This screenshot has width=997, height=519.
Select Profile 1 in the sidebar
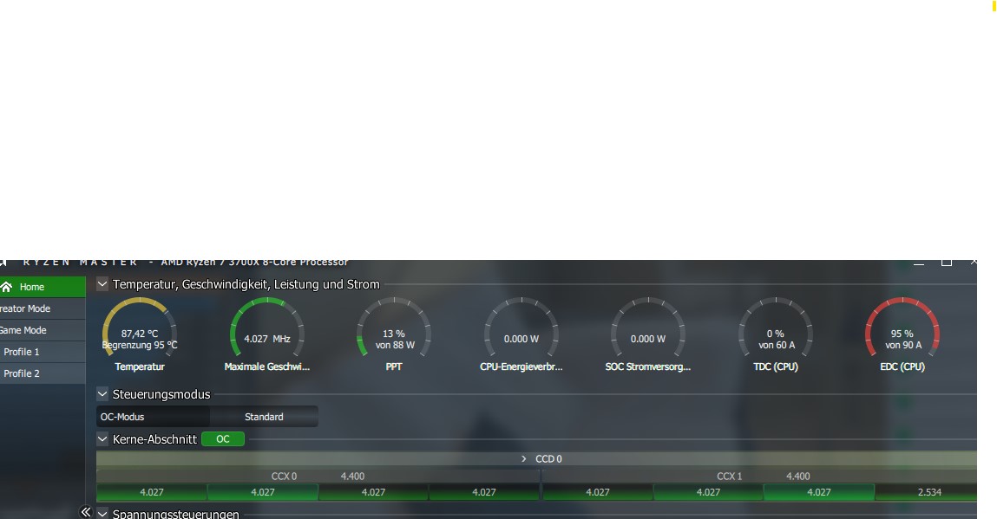pyautogui.click(x=42, y=352)
